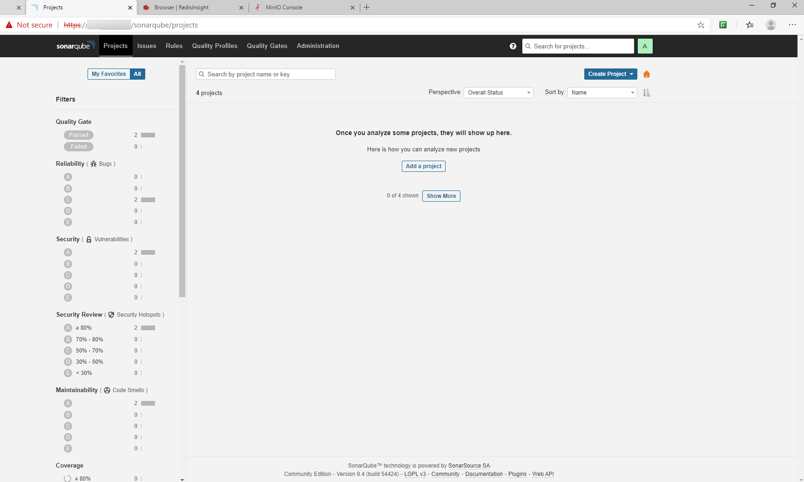Filter Reliability by rating C
This screenshot has height=482, width=804.
[x=68, y=200]
